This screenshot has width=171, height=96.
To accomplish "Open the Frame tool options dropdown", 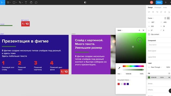I will point(10,2).
